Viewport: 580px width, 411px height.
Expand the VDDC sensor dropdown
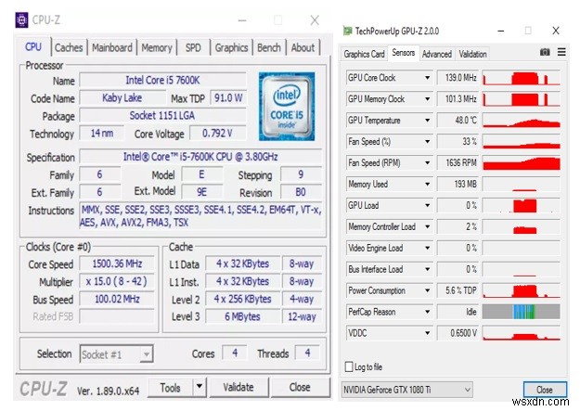(x=427, y=333)
